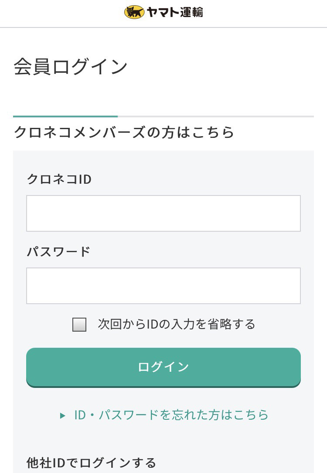Click the small triangle arrow before the forgot-password link
The image size is (327, 473).
(x=63, y=416)
